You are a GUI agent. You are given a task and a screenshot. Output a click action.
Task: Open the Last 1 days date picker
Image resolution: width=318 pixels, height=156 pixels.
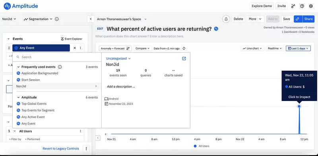pos(298,48)
